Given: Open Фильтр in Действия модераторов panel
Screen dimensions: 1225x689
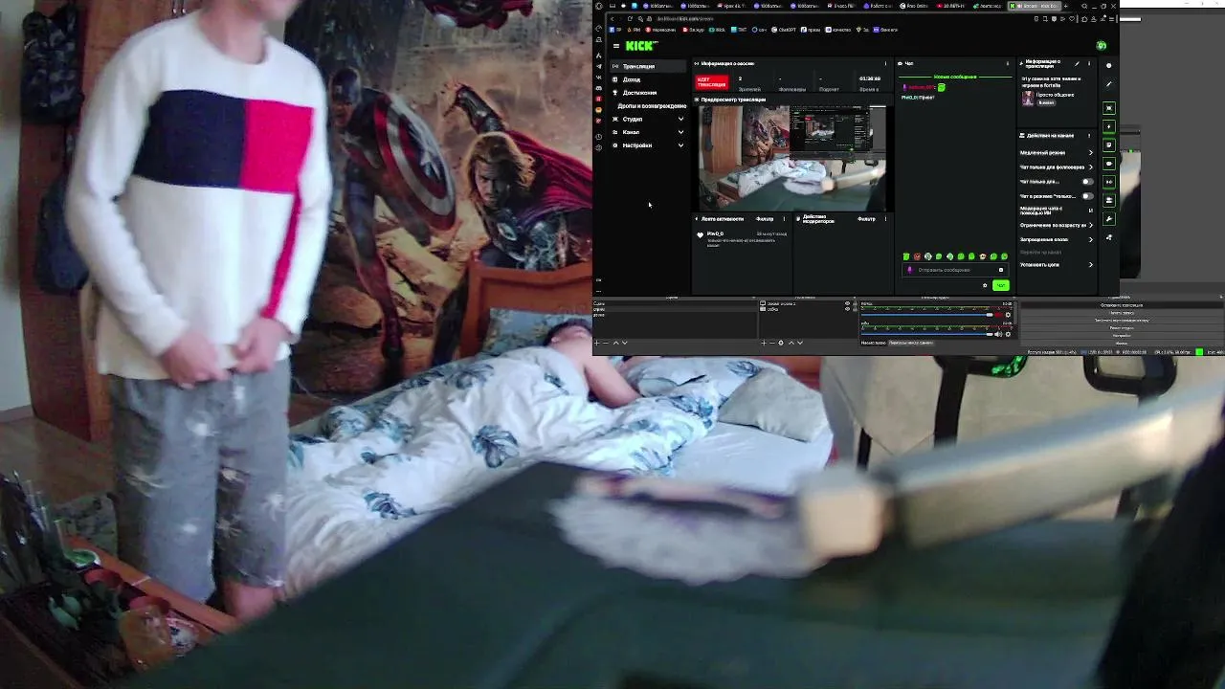Looking at the screenshot, I should pyautogui.click(x=866, y=219).
